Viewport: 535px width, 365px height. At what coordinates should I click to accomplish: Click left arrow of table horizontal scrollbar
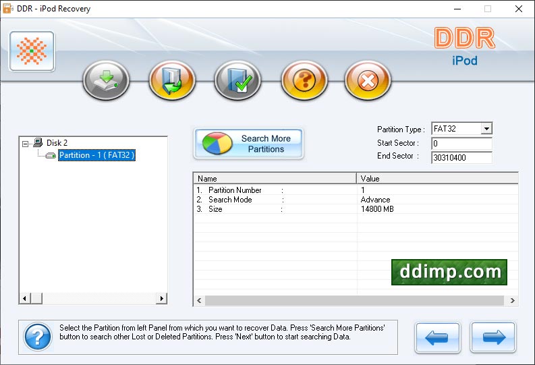click(199, 300)
